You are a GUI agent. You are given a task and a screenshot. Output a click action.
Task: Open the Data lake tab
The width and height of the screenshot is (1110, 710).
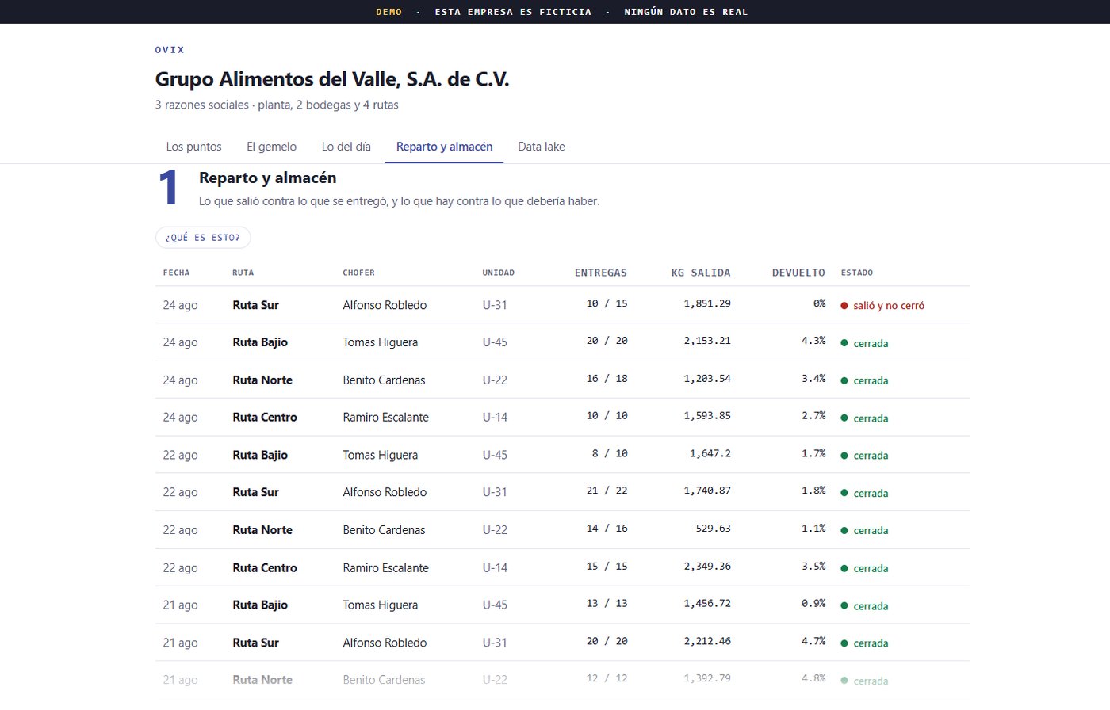(542, 147)
